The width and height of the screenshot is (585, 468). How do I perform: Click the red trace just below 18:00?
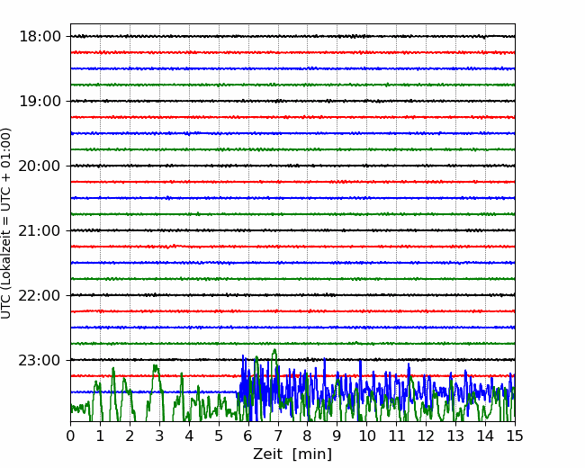coord(292,52)
